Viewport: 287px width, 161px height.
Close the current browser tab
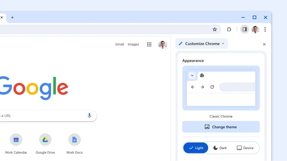pyautogui.click(x=2, y=17)
